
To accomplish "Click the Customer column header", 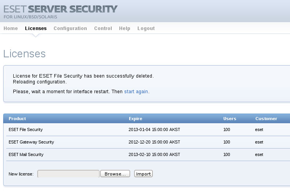I will [x=266, y=119].
